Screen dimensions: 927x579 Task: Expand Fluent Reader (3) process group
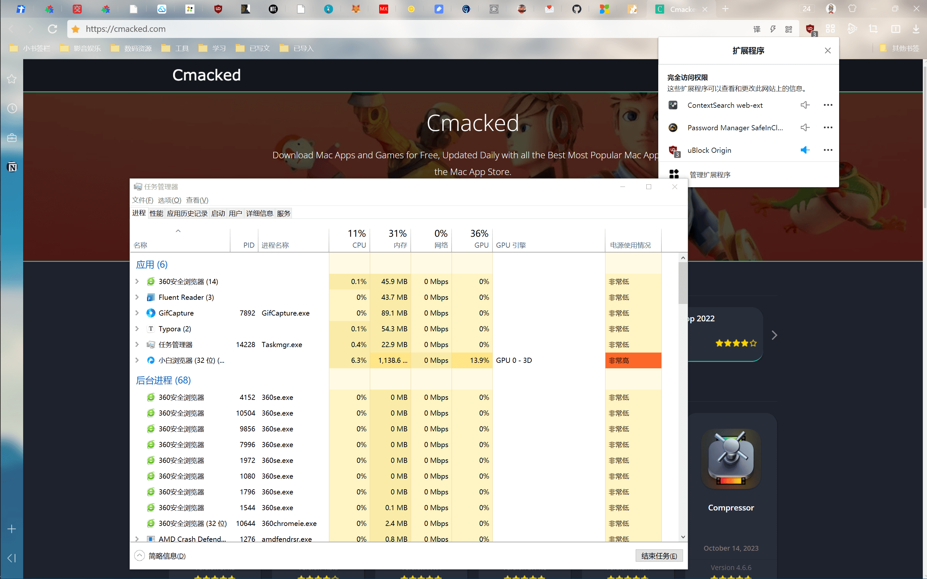tap(137, 297)
